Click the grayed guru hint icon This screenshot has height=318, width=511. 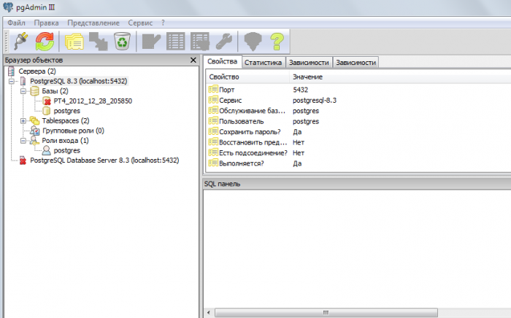[253, 42]
